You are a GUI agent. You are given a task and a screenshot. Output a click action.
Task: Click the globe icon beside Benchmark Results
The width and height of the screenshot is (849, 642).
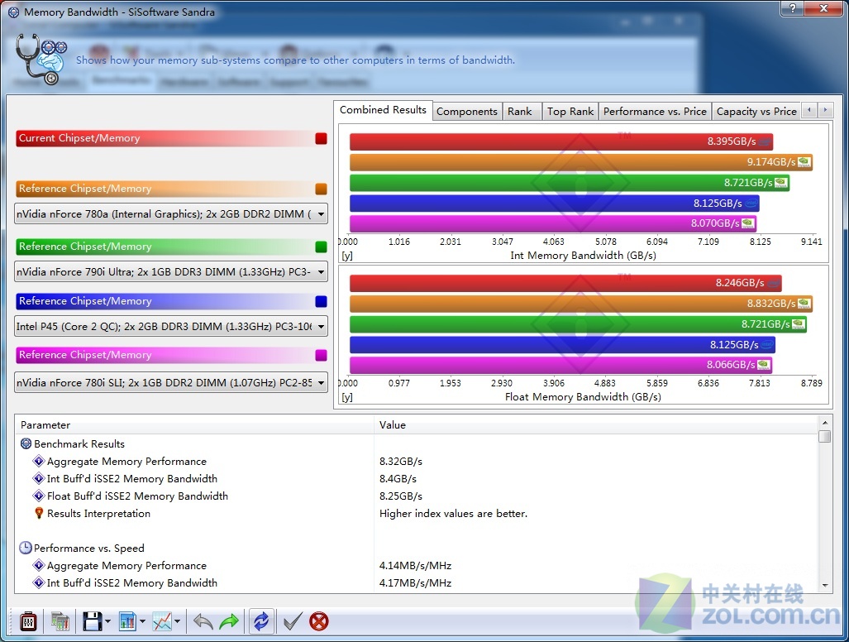pos(26,443)
